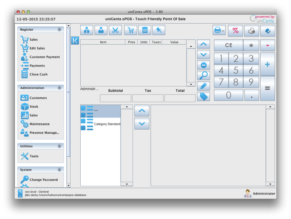Open Presence Management
The image size is (291, 219).
click(40, 133)
